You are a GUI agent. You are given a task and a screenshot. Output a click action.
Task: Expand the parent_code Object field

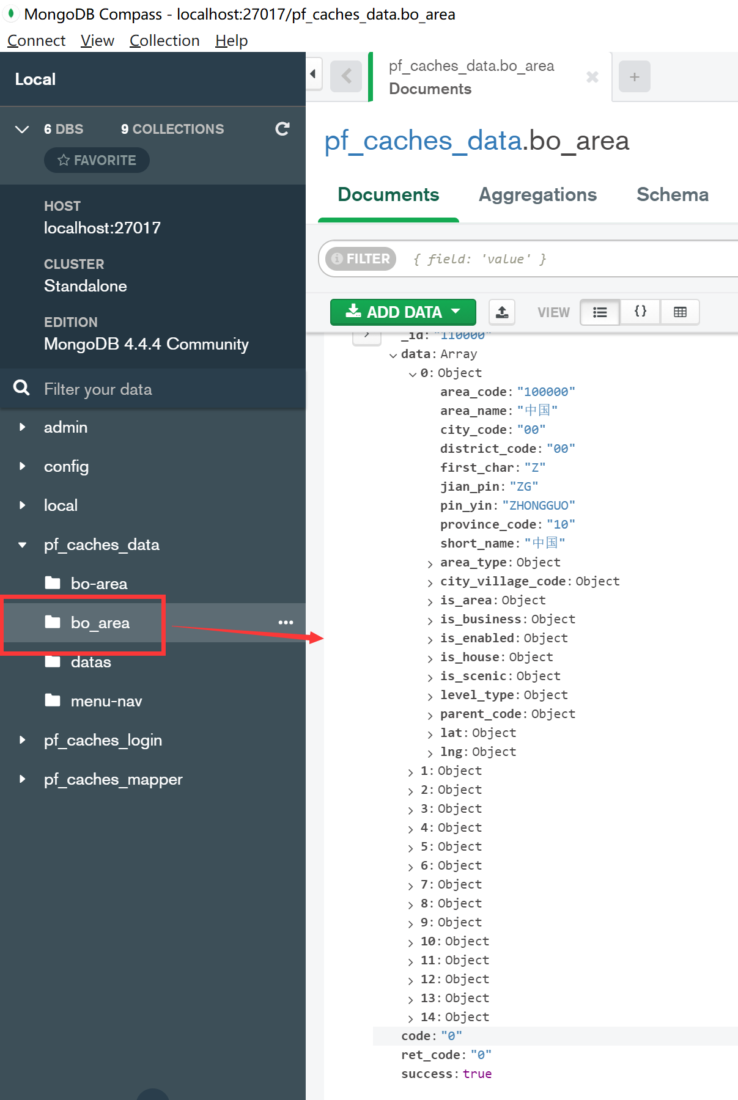tap(430, 715)
